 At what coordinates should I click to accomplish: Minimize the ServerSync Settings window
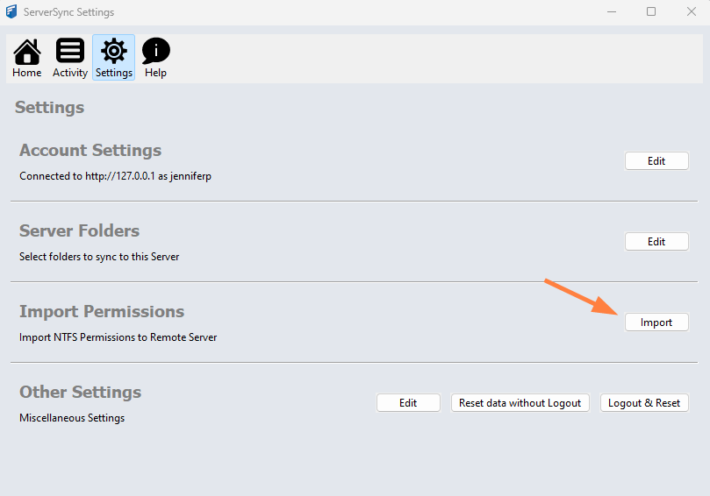(610, 12)
